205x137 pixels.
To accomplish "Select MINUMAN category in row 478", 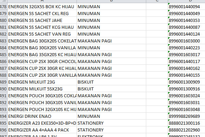I will tap(111, 7).
